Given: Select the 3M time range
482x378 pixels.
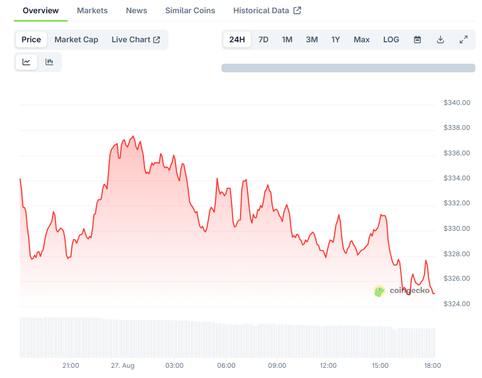Looking at the screenshot, I should [x=311, y=40].
